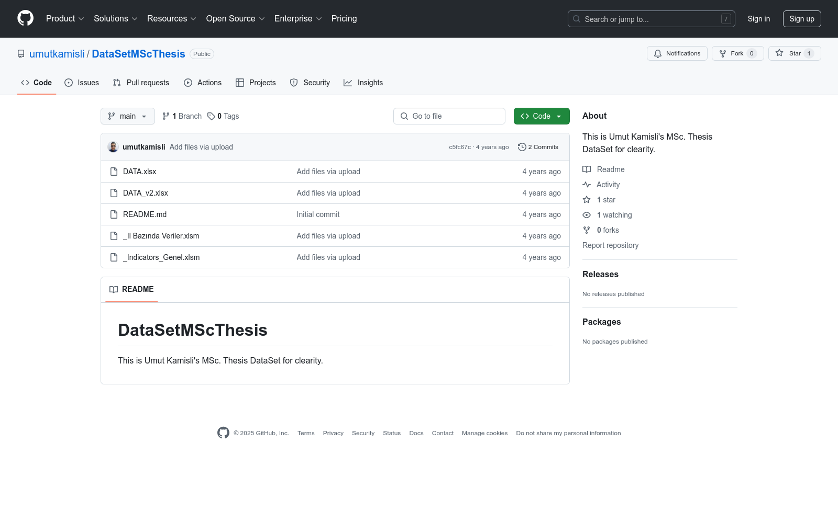Click the file icon beside _Indicators_Genel.xlsm
Viewport: 838px width, 523px height.
[114, 257]
